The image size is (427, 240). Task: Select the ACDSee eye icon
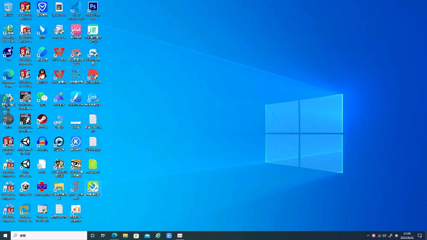pyautogui.click(x=75, y=164)
